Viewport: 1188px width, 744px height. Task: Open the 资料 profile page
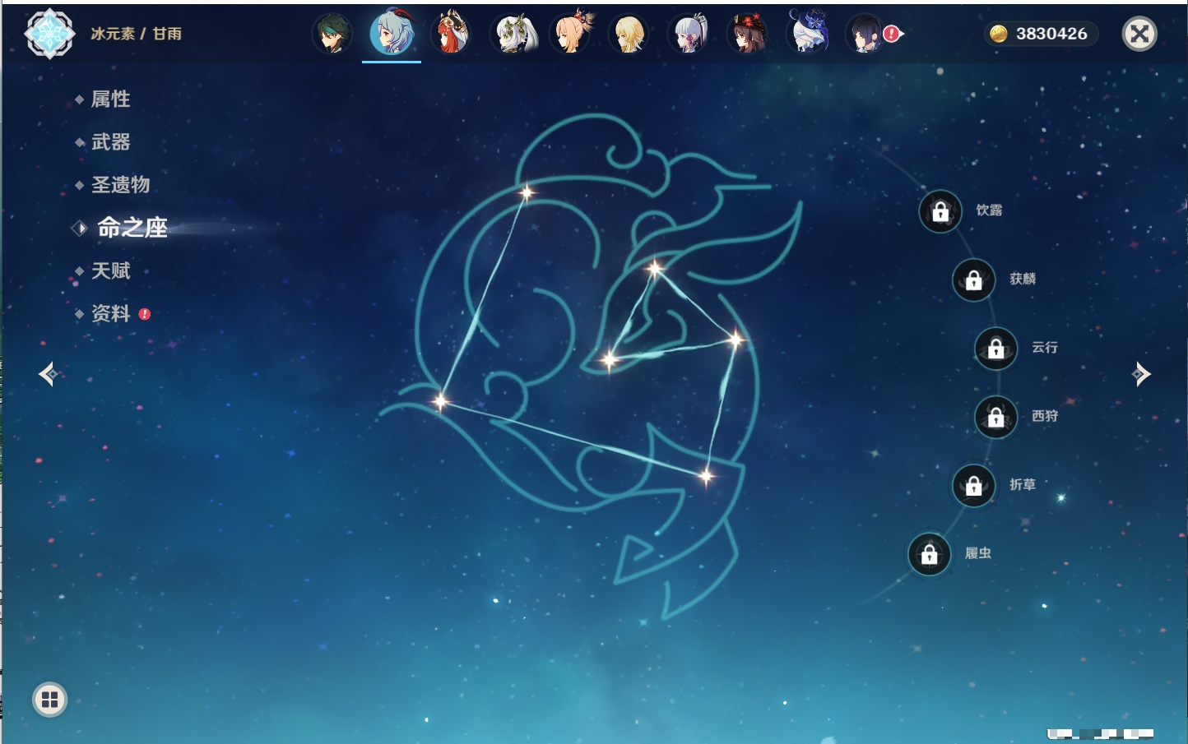110,313
